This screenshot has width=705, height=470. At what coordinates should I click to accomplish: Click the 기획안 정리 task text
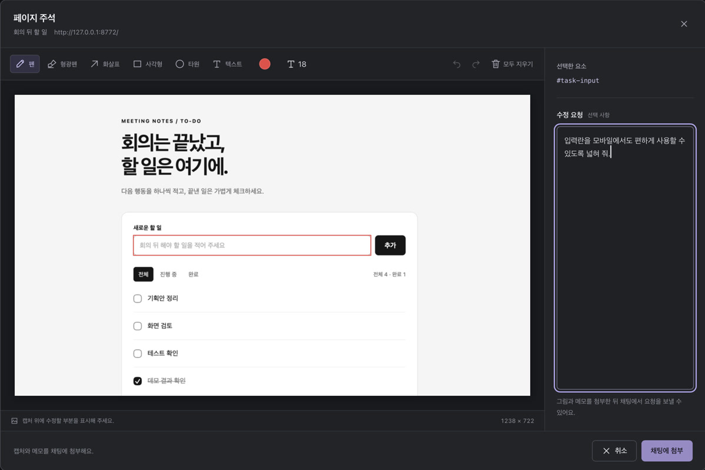[163, 299]
